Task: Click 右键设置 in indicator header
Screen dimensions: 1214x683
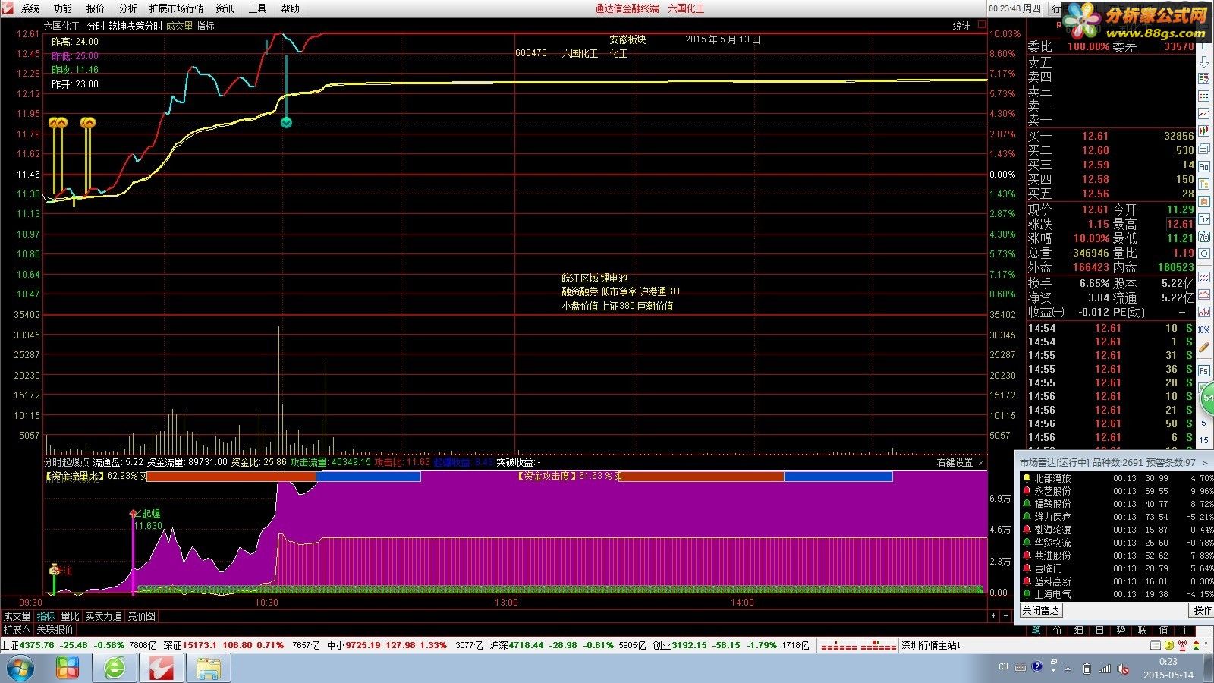Action: tap(955, 462)
